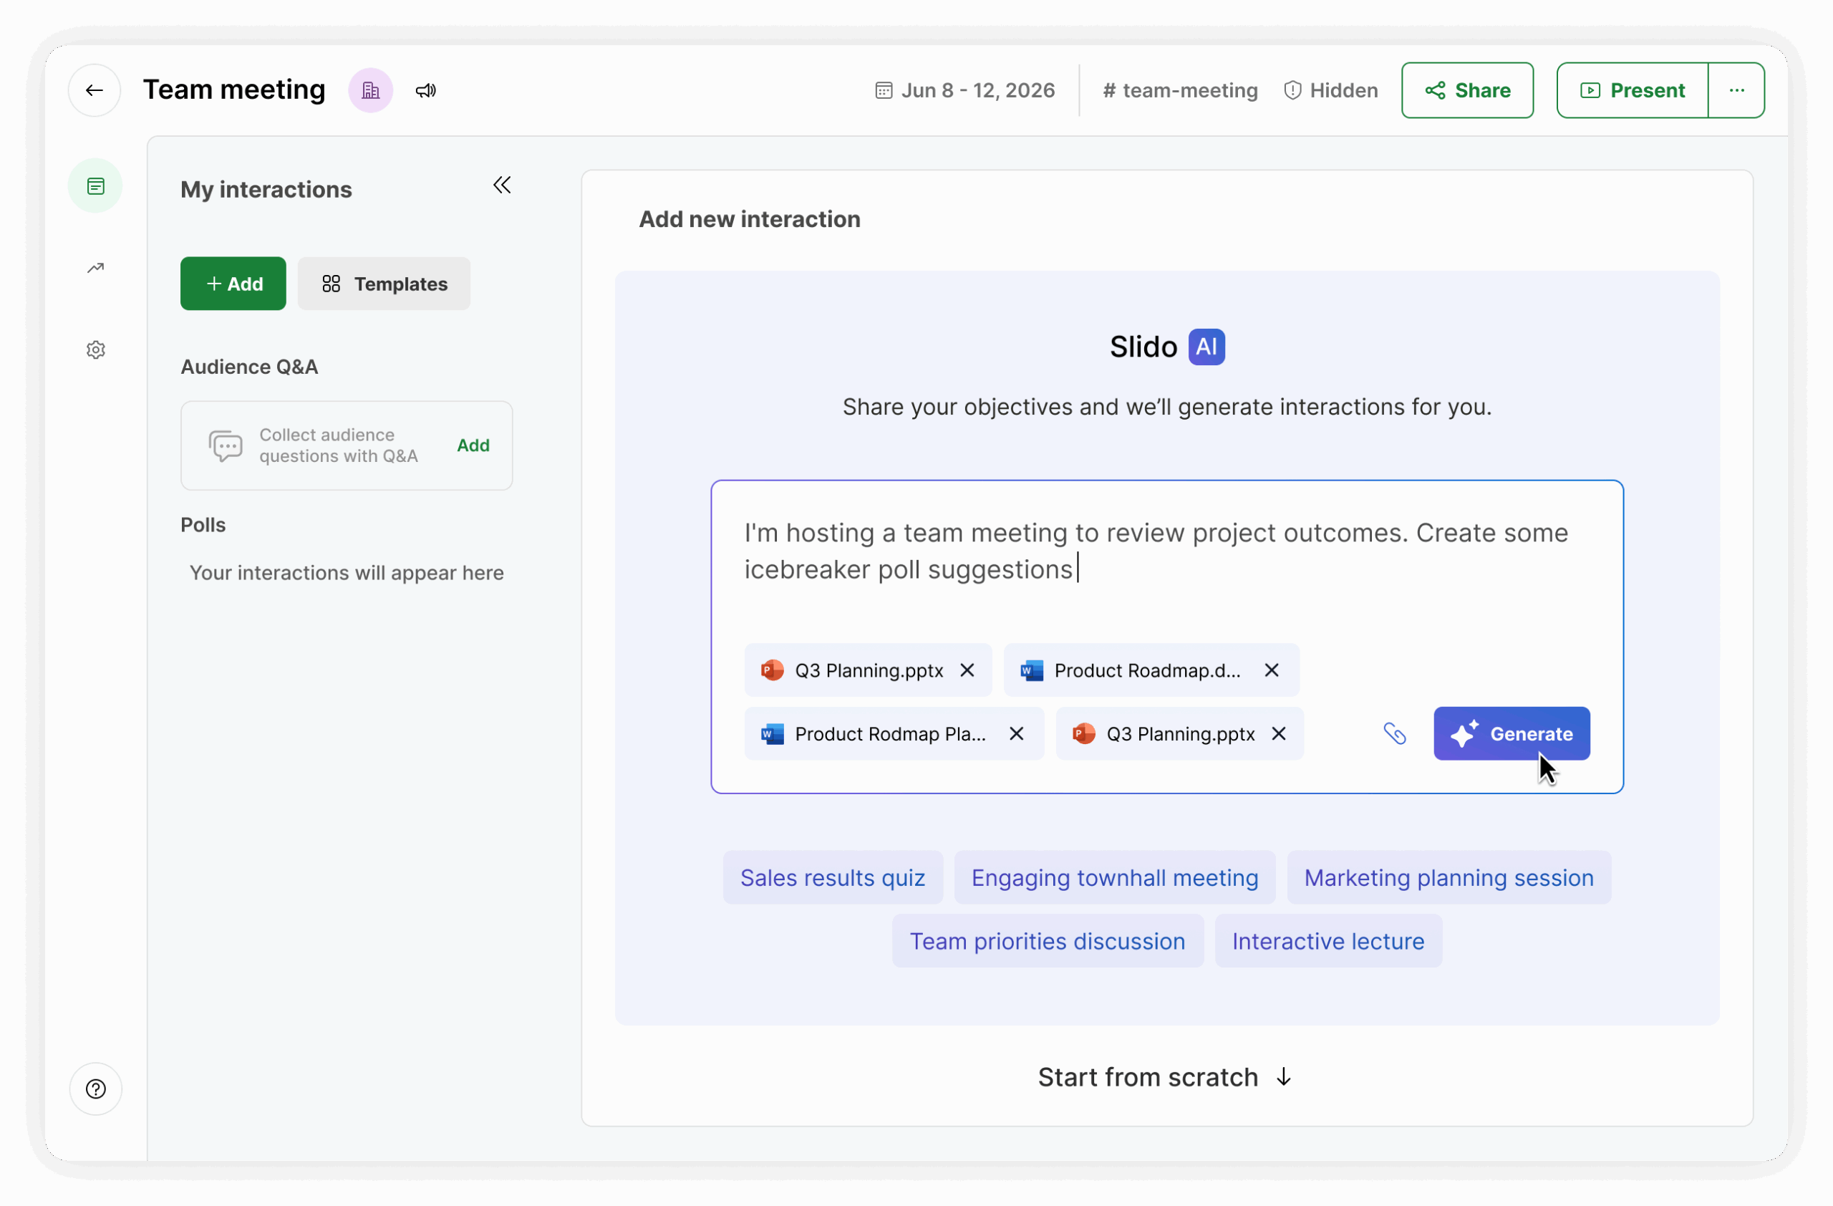
Task: Open the analytics trend icon
Action: [95, 268]
